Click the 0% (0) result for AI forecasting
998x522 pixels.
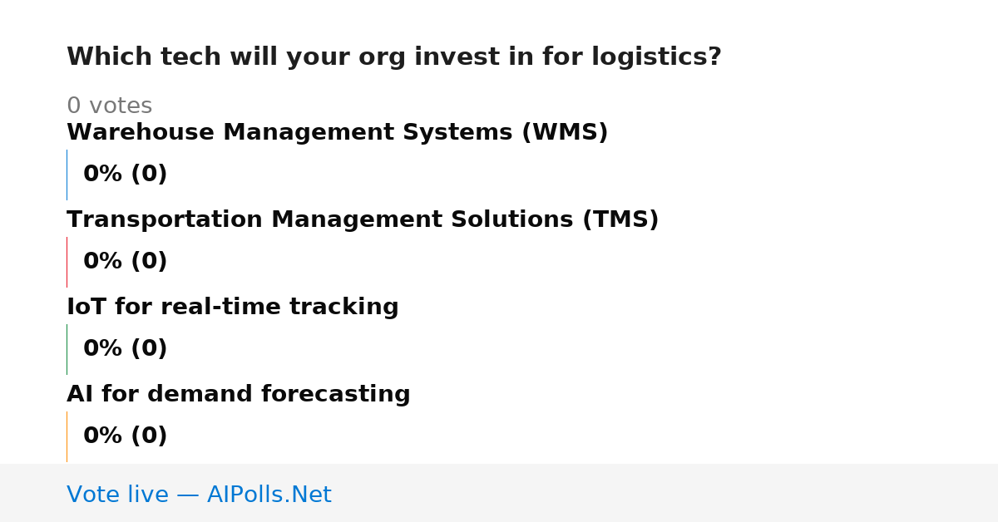126,436
